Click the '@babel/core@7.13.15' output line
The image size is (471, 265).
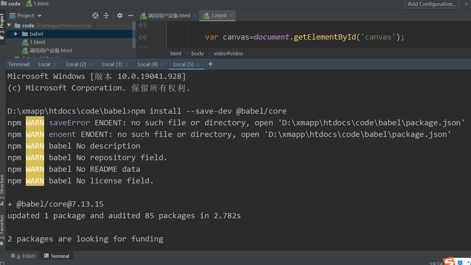(55, 204)
